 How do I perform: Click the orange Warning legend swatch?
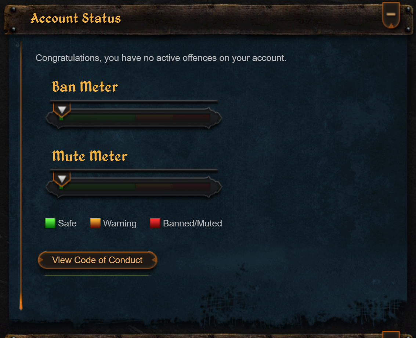click(95, 223)
